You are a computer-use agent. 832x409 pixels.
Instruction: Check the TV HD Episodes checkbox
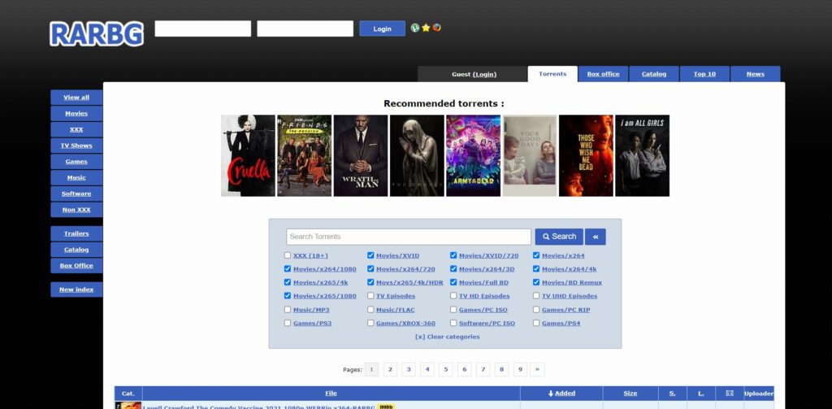[x=453, y=296]
